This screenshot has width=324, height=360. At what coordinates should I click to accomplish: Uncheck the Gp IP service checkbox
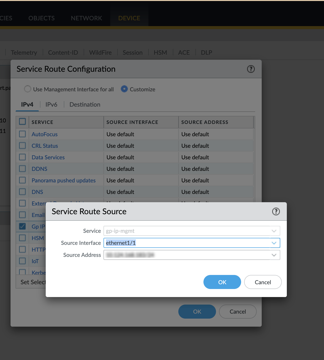tap(22, 226)
